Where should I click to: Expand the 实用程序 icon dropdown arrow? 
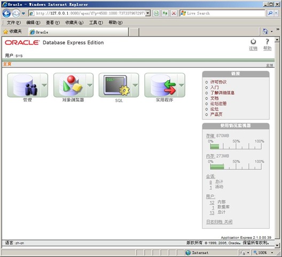coord(181,85)
